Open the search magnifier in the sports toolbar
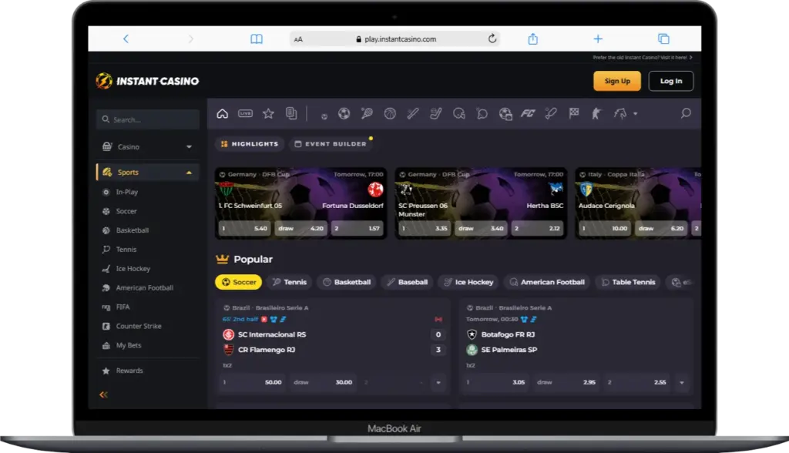Viewport: 789px width, 453px height. point(684,113)
